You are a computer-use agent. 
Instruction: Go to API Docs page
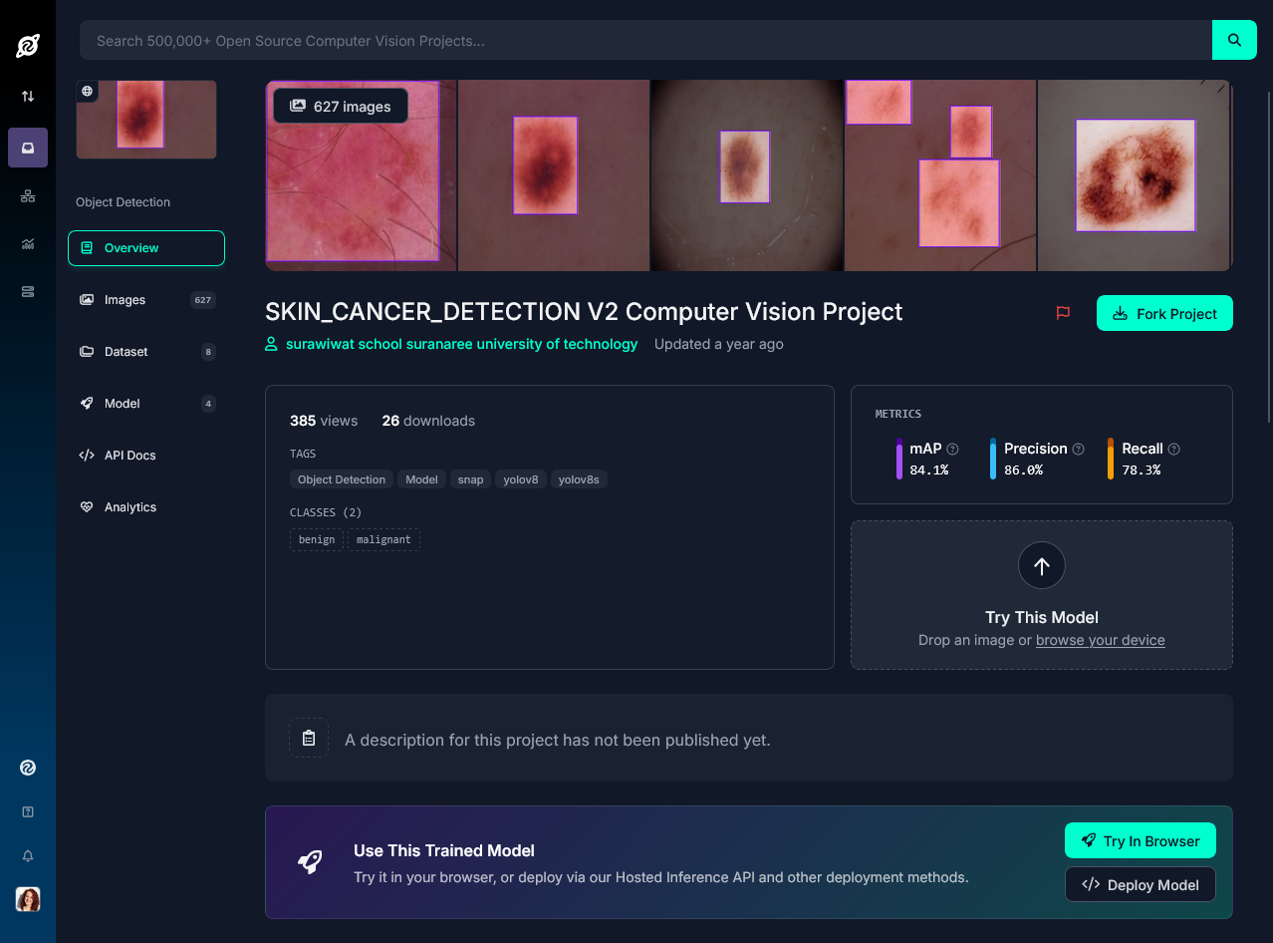pos(129,456)
